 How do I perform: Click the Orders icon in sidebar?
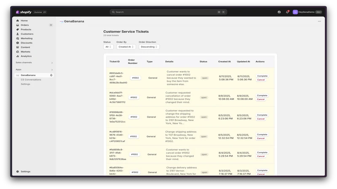(18, 25)
